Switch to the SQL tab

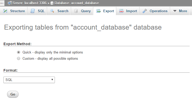pos(37,11)
